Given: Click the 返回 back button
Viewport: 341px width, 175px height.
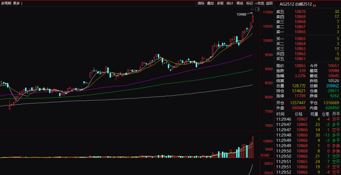Looking at the screenshot, I should pyautogui.click(x=269, y=3).
